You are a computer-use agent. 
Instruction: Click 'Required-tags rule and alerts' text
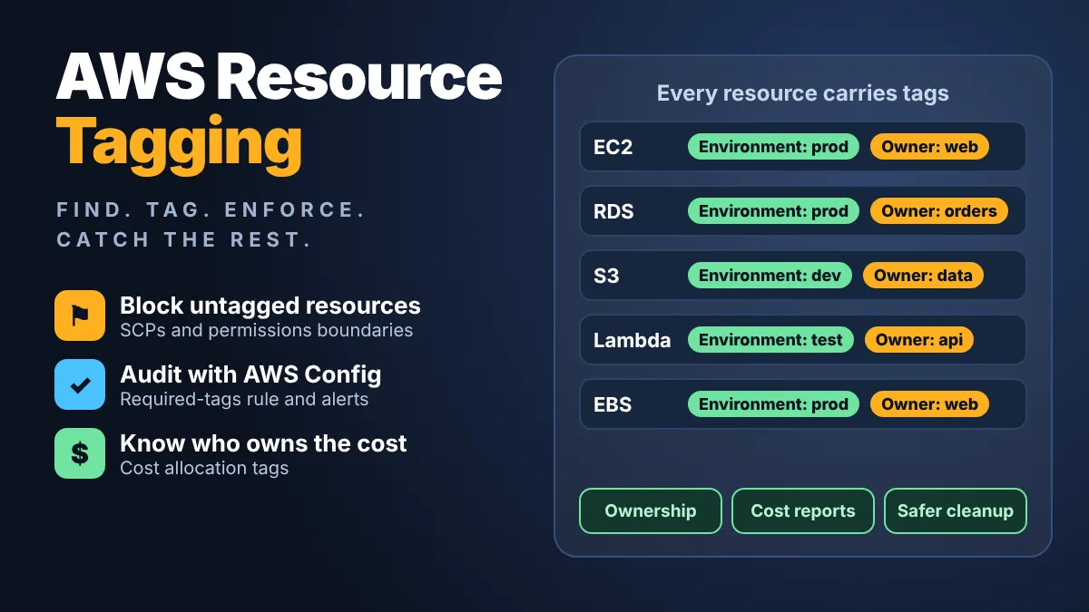point(244,399)
